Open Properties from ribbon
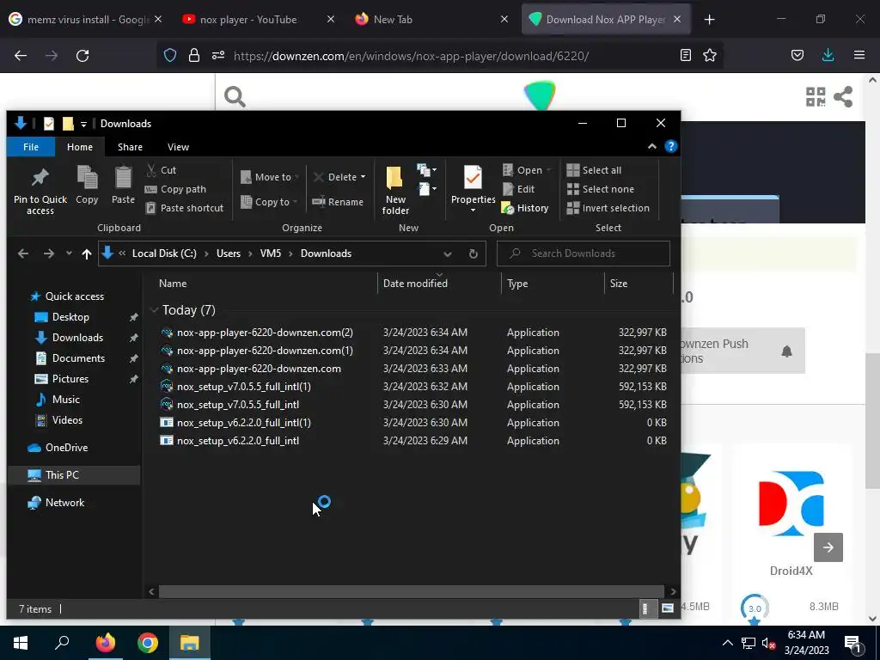The height and width of the screenshot is (660, 880). tap(474, 190)
